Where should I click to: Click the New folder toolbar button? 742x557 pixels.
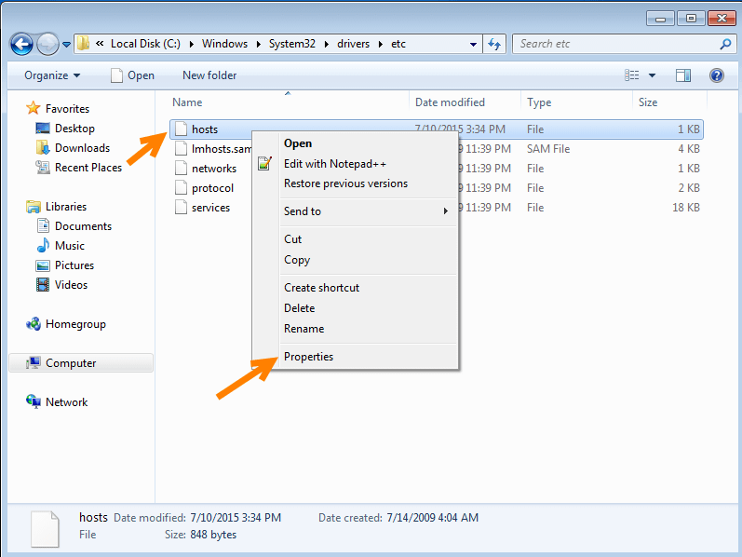tap(209, 75)
